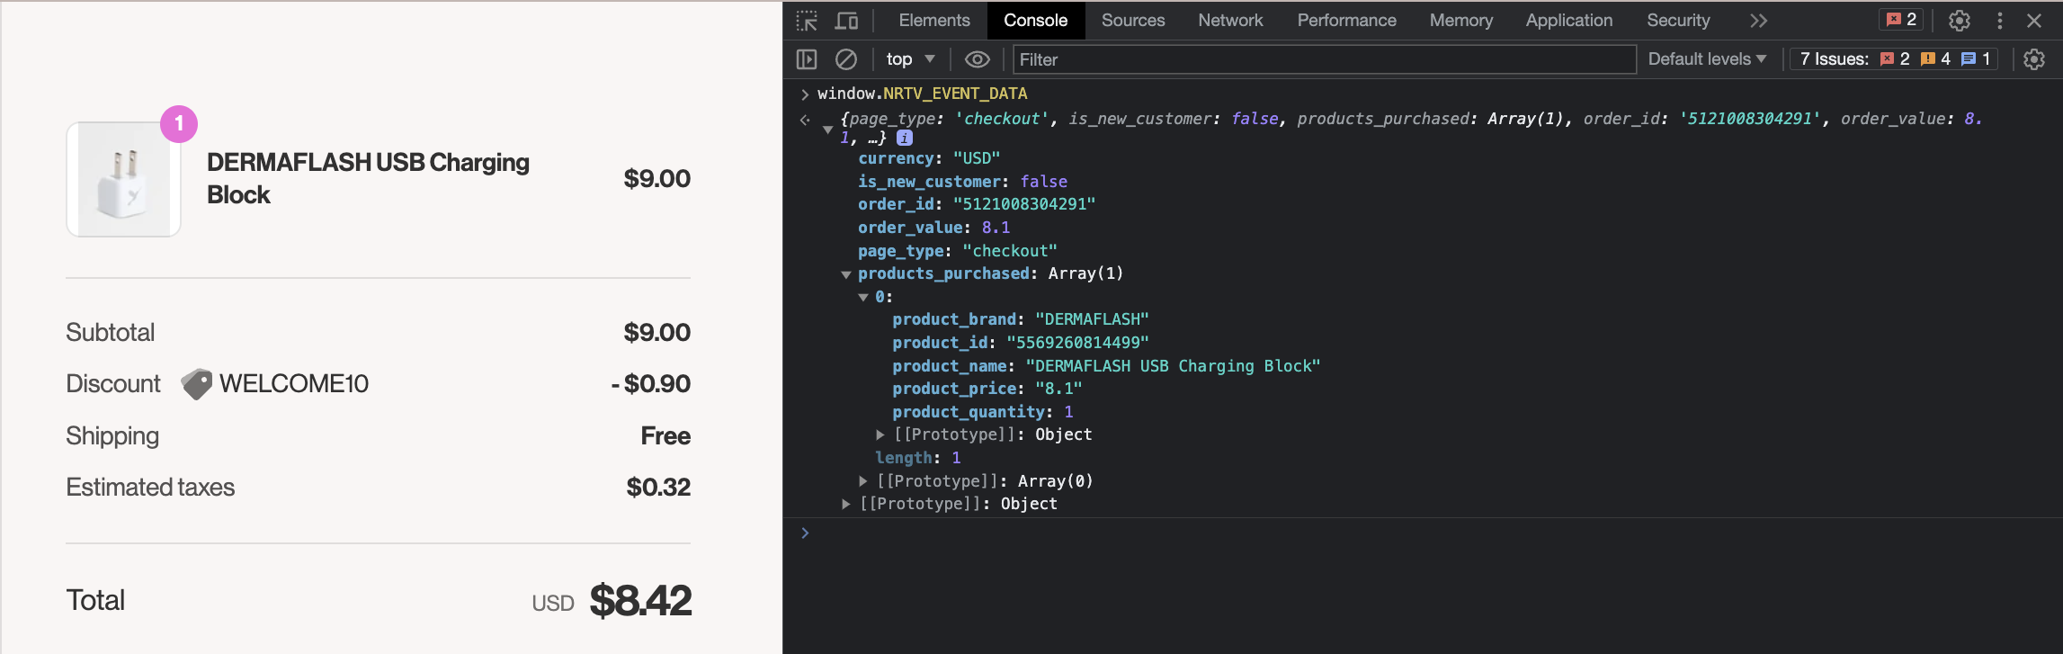Screen dimensions: 2063x654
Task: Activate the inspect element picker icon
Action: [x=807, y=21]
